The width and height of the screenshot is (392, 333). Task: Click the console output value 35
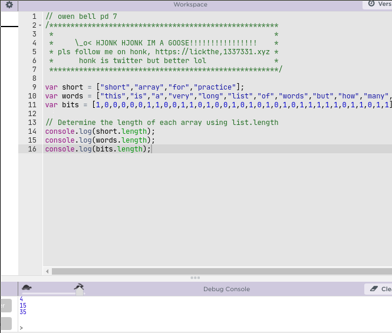(x=23, y=312)
